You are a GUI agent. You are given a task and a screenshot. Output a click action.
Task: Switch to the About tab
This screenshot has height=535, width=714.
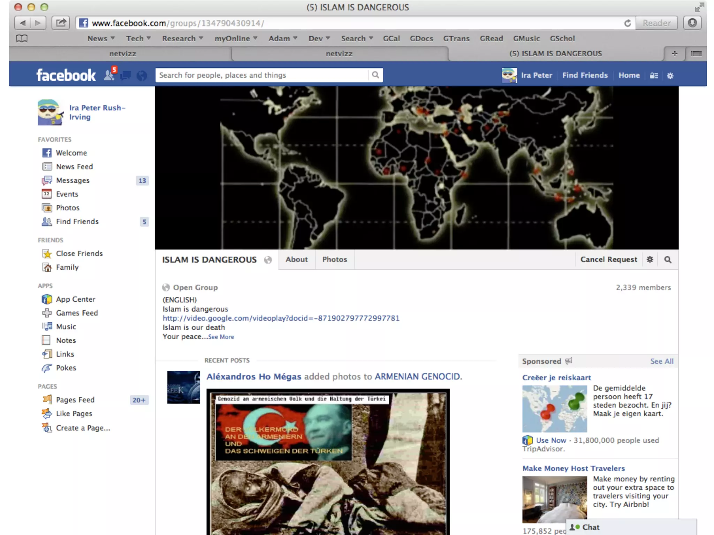click(297, 259)
